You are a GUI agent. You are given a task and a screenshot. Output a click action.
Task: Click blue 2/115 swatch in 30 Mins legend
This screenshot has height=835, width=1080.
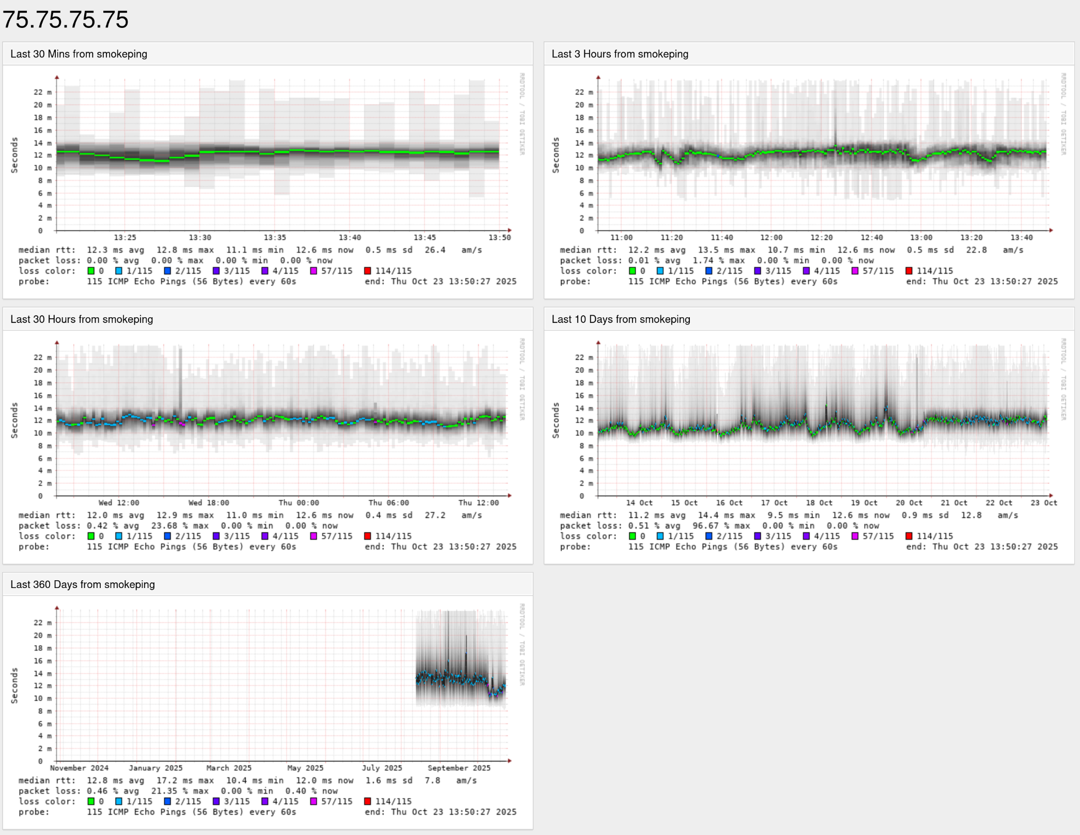tap(167, 271)
